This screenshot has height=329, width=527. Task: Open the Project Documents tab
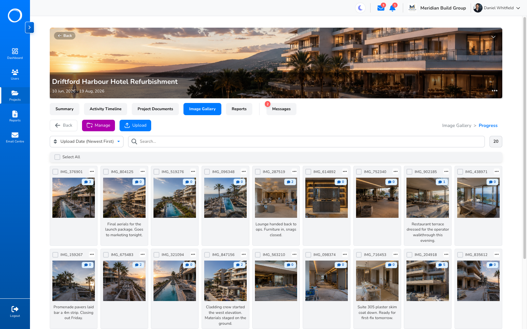point(155,109)
